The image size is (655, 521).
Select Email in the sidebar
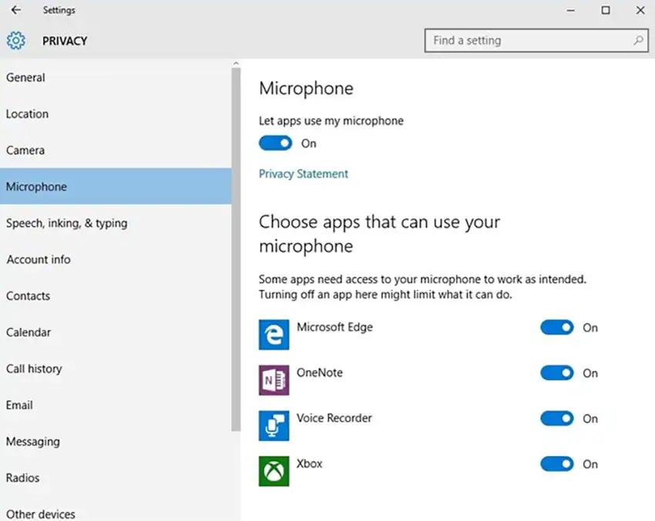(x=116, y=405)
